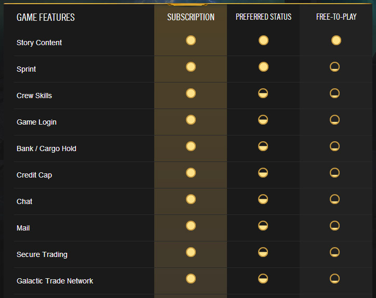This screenshot has width=376, height=298.
Task: Click the Preferred Status half circle for Crew Skills
Action: click(x=263, y=93)
